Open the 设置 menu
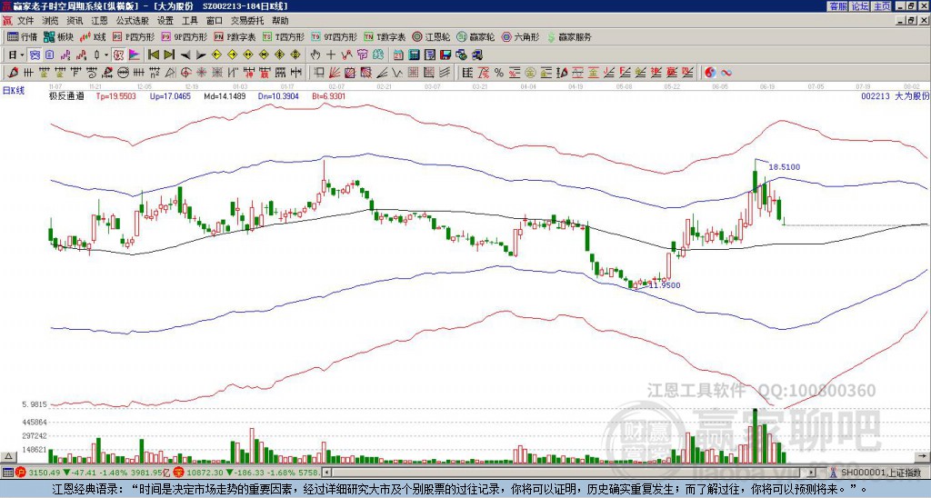Viewport: 931px width, 498px height. pos(165,21)
